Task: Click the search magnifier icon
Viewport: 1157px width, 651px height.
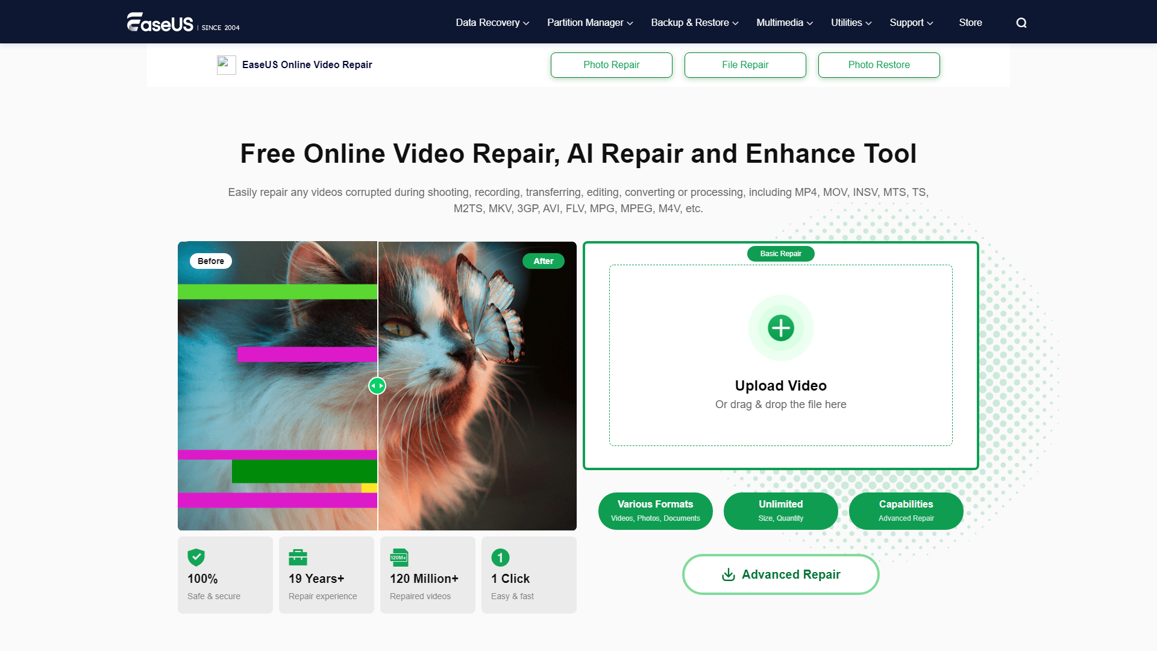Action: [1021, 23]
